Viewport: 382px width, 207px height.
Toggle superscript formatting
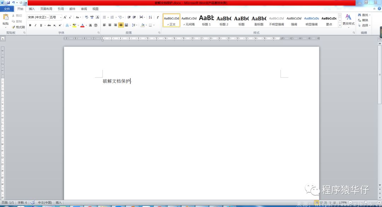(60, 25)
